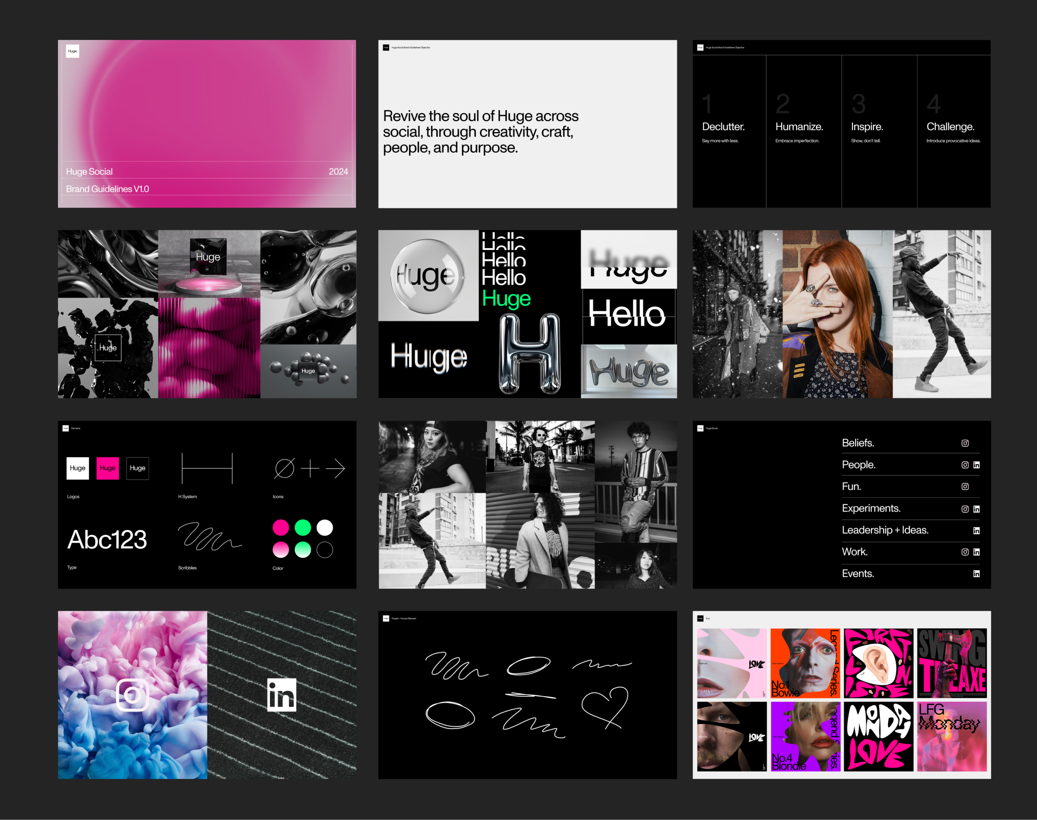Image resolution: width=1037 pixels, height=820 pixels.
Task: Click the "Abc123" type sample
Action: (x=107, y=539)
